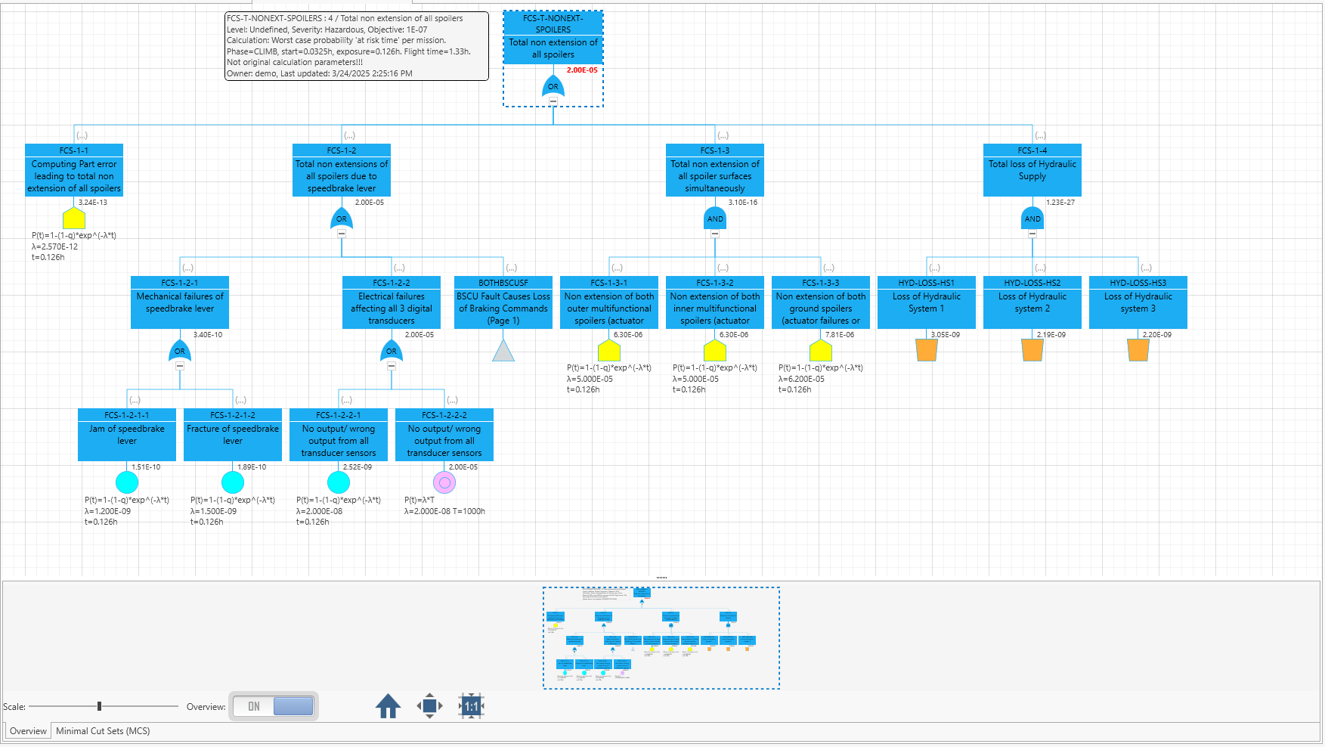Collapse the FCS-1-4 AND gate children

coord(1032,234)
